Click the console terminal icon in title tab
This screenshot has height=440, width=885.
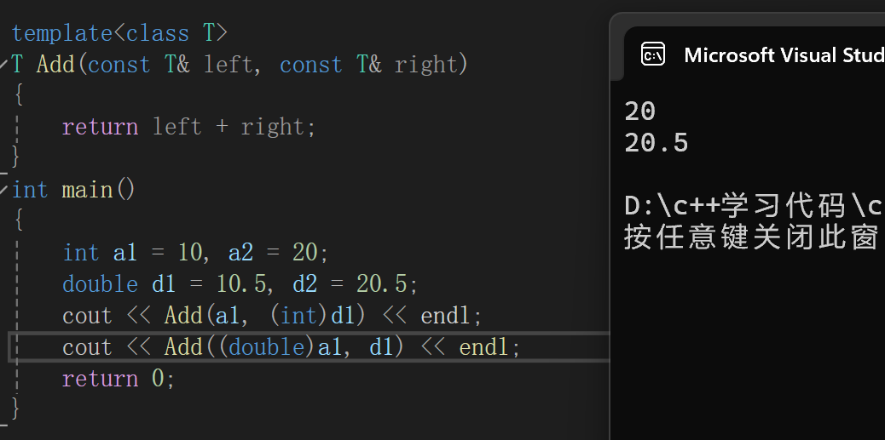tap(653, 54)
